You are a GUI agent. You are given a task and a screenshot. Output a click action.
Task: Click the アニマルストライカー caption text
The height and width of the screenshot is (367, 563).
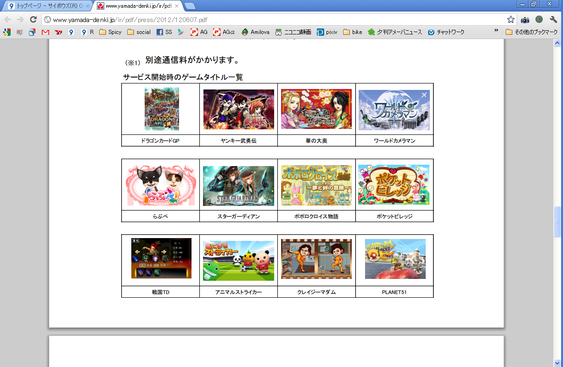(x=238, y=292)
